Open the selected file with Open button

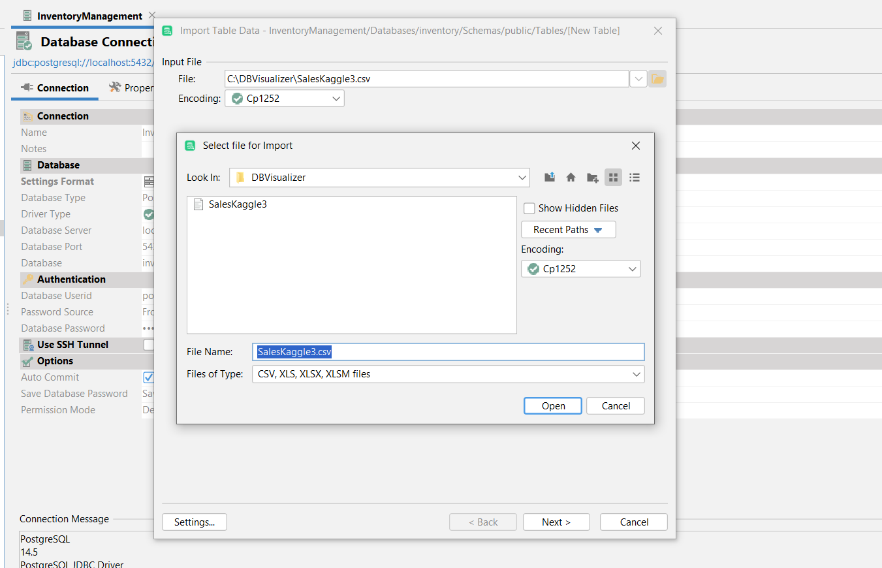click(x=552, y=405)
